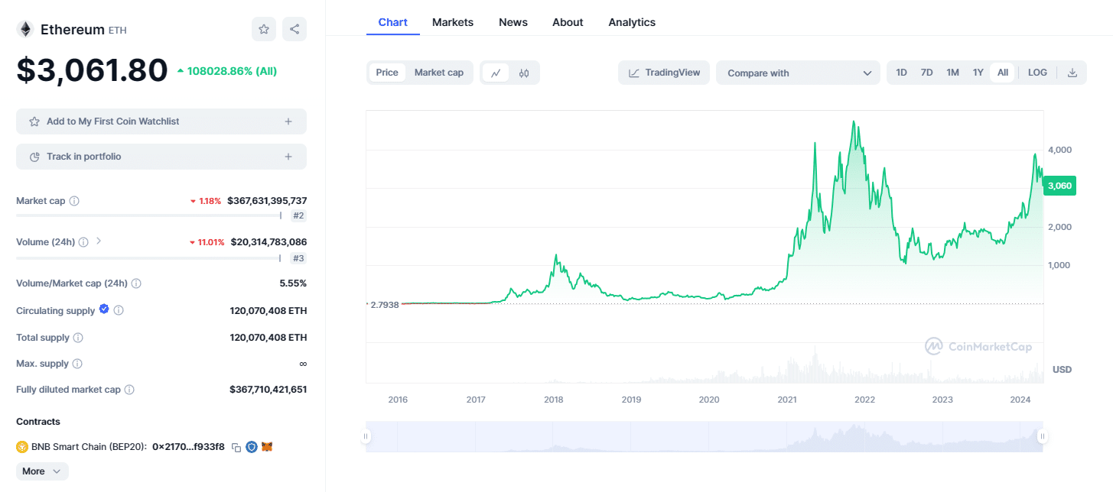Click the 1.18% market cap change
Viewport: 1113px width, 492px height.
(206, 201)
